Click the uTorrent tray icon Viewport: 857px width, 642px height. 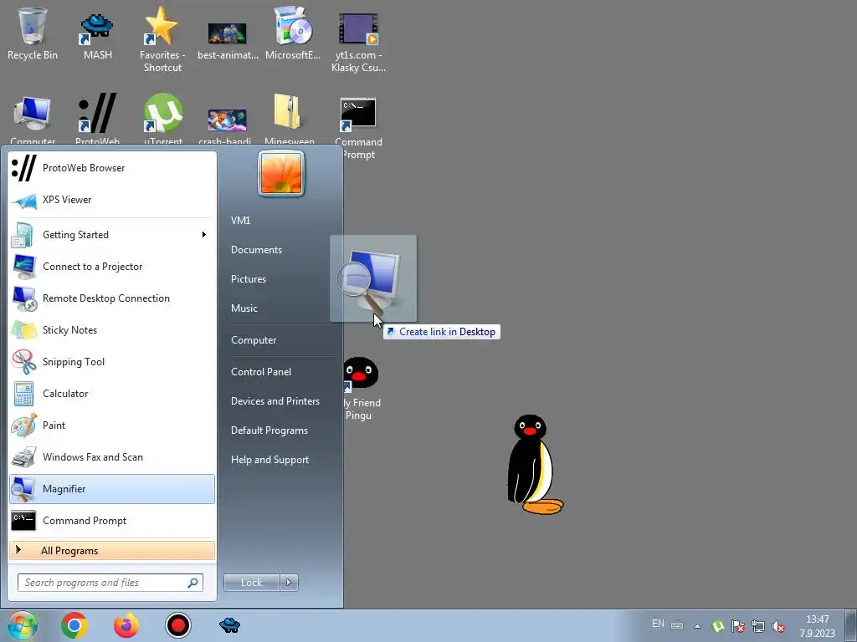point(718,626)
